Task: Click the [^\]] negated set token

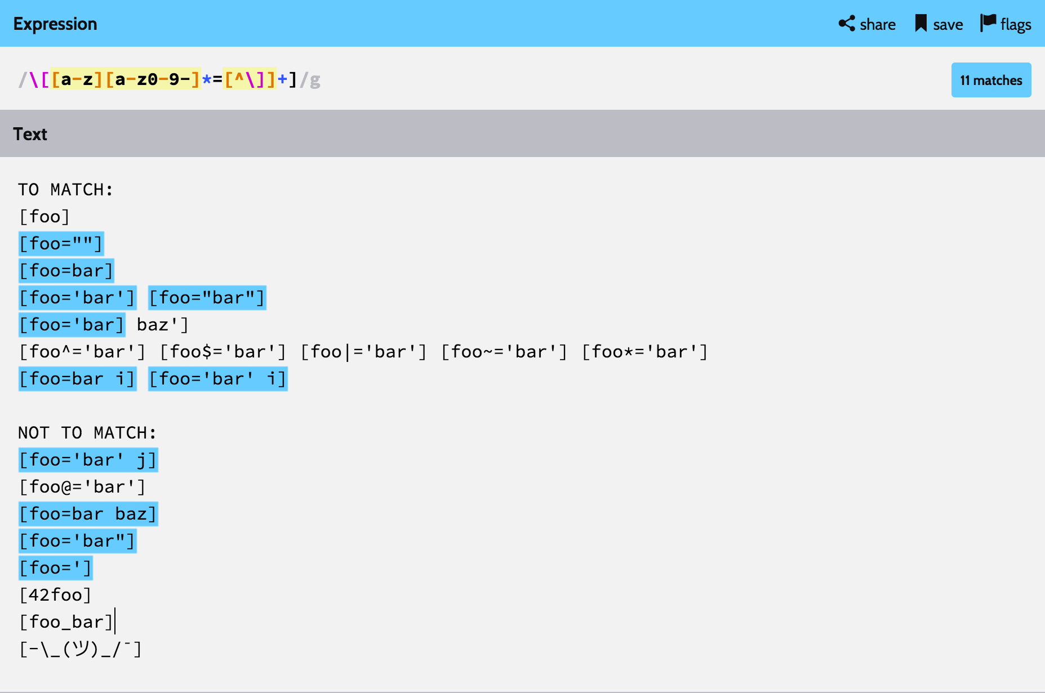Action: pos(250,79)
